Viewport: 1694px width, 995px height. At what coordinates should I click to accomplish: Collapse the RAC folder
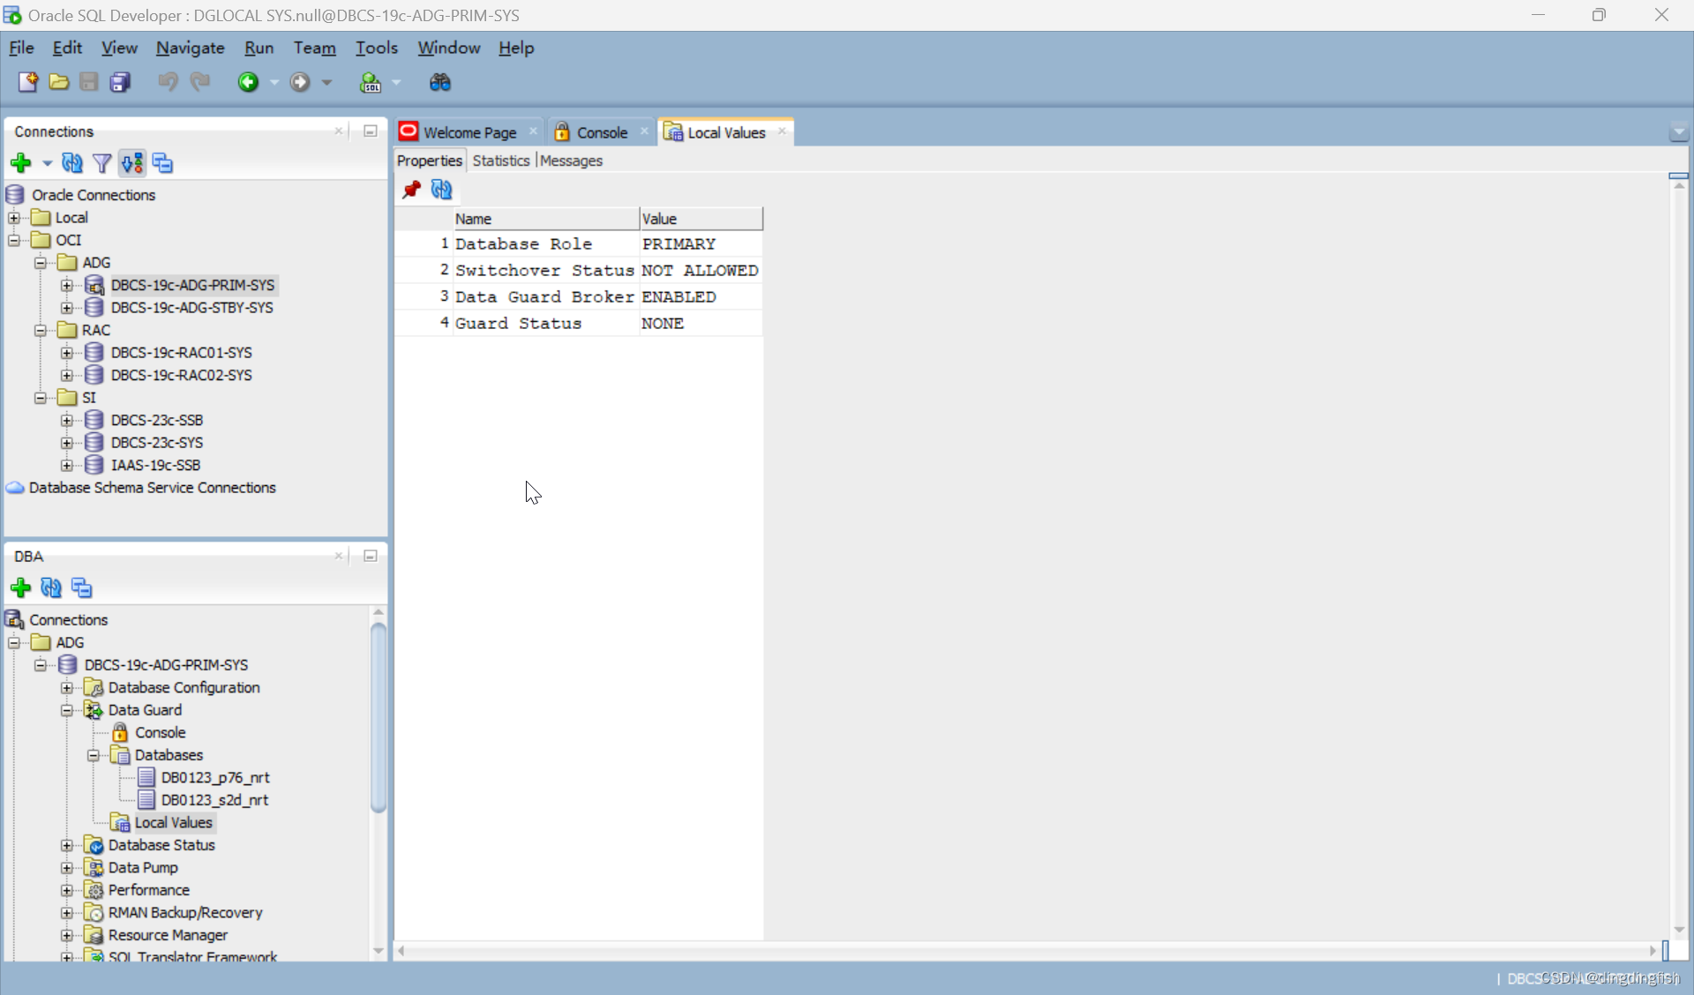[41, 330]
